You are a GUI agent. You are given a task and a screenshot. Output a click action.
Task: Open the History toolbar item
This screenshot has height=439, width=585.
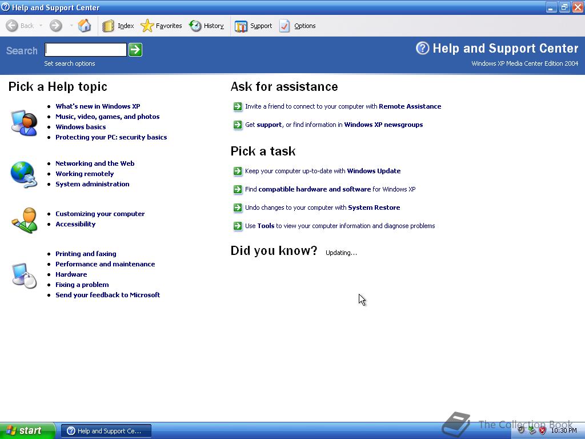click(x=206, y=26)
